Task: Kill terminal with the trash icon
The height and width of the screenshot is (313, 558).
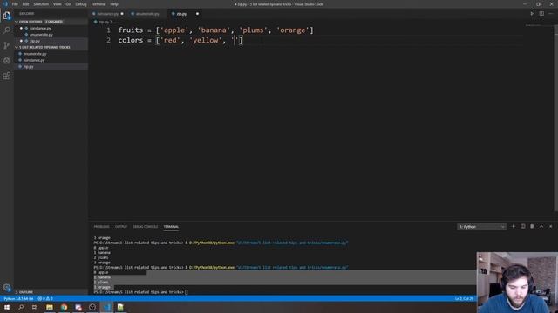Action: pyautogui.click(x=532, y=226)
